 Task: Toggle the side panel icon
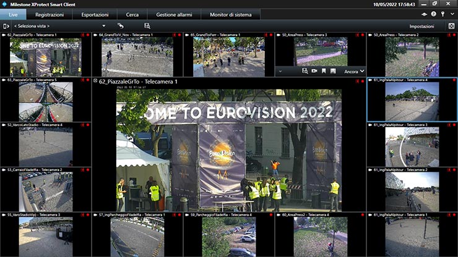tap(6, 26)
